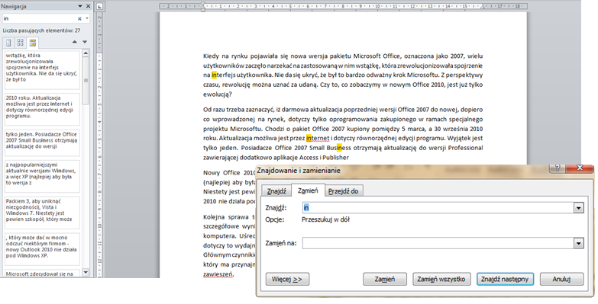Click the Anuluj button
The image size is (598, 304).
pyautogui.click(x=561, y=279)
